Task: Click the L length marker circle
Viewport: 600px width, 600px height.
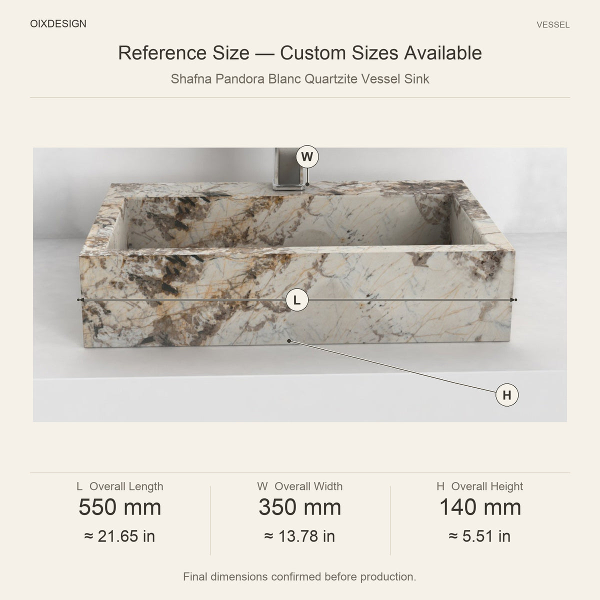Action: point(297,300)
